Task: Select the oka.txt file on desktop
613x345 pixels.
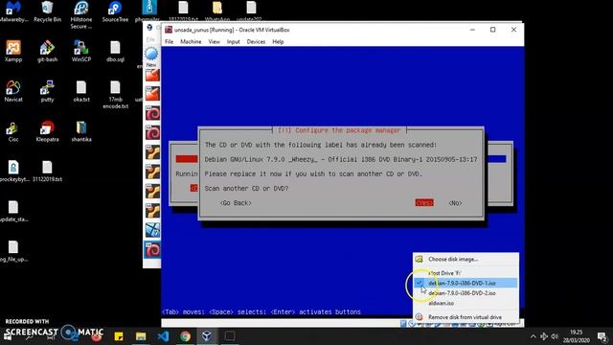Action: coord(81,91)
